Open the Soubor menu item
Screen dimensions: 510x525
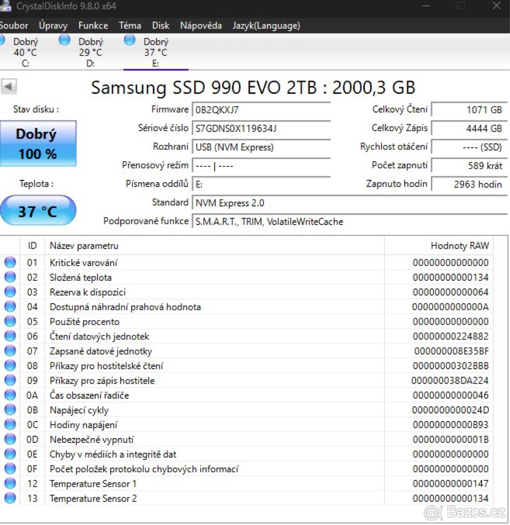pyautogui.click(x=14, y=25)
